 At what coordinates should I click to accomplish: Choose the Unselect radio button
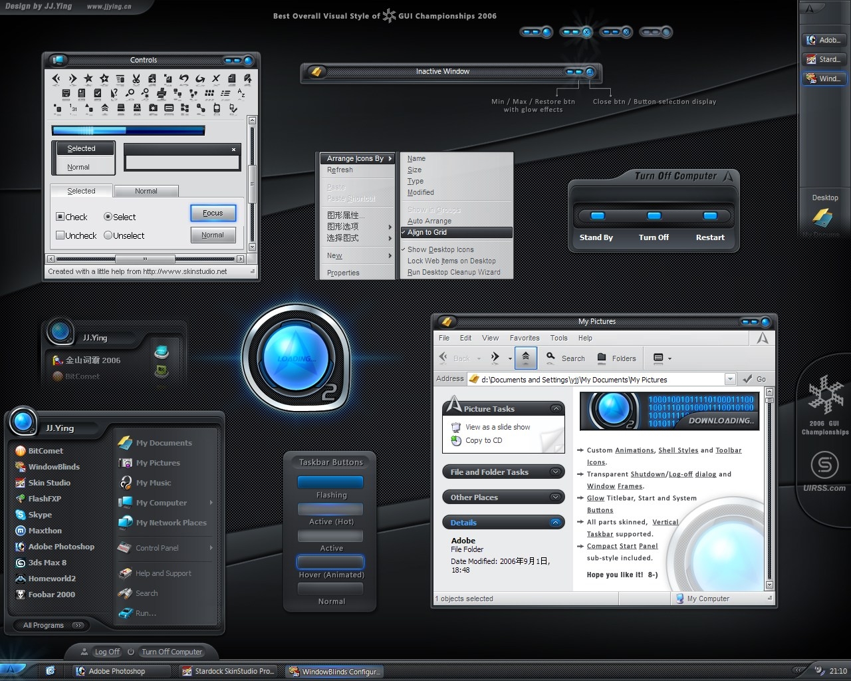point(108,235)
